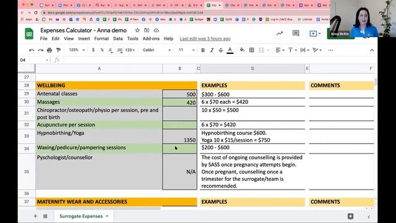Open the Data menu
Viewport: 396px width, 223px height.
pyautogui.click(x=118, y=38)
